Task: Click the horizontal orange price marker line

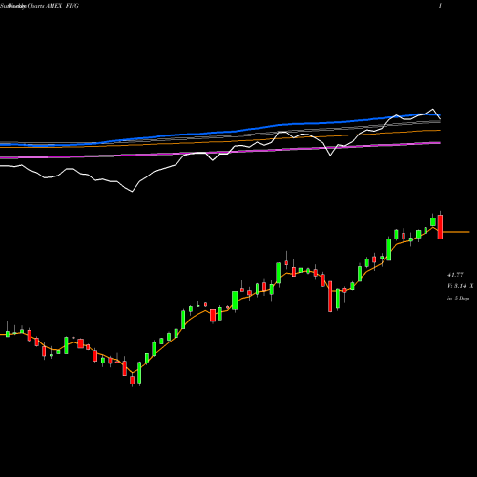Action: pos(456,232)
